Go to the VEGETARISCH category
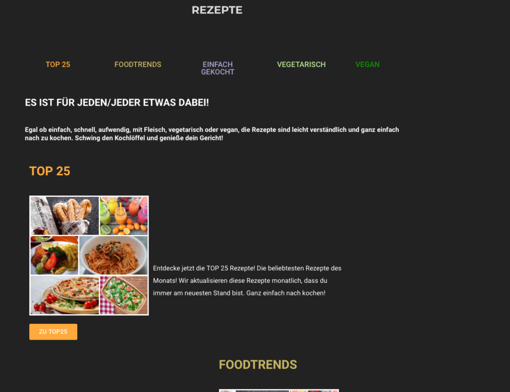The image size is (510, 392). click(x=301, y=64)
